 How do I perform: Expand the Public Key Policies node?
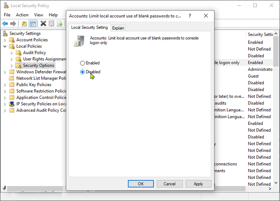(x=5, y=85)
